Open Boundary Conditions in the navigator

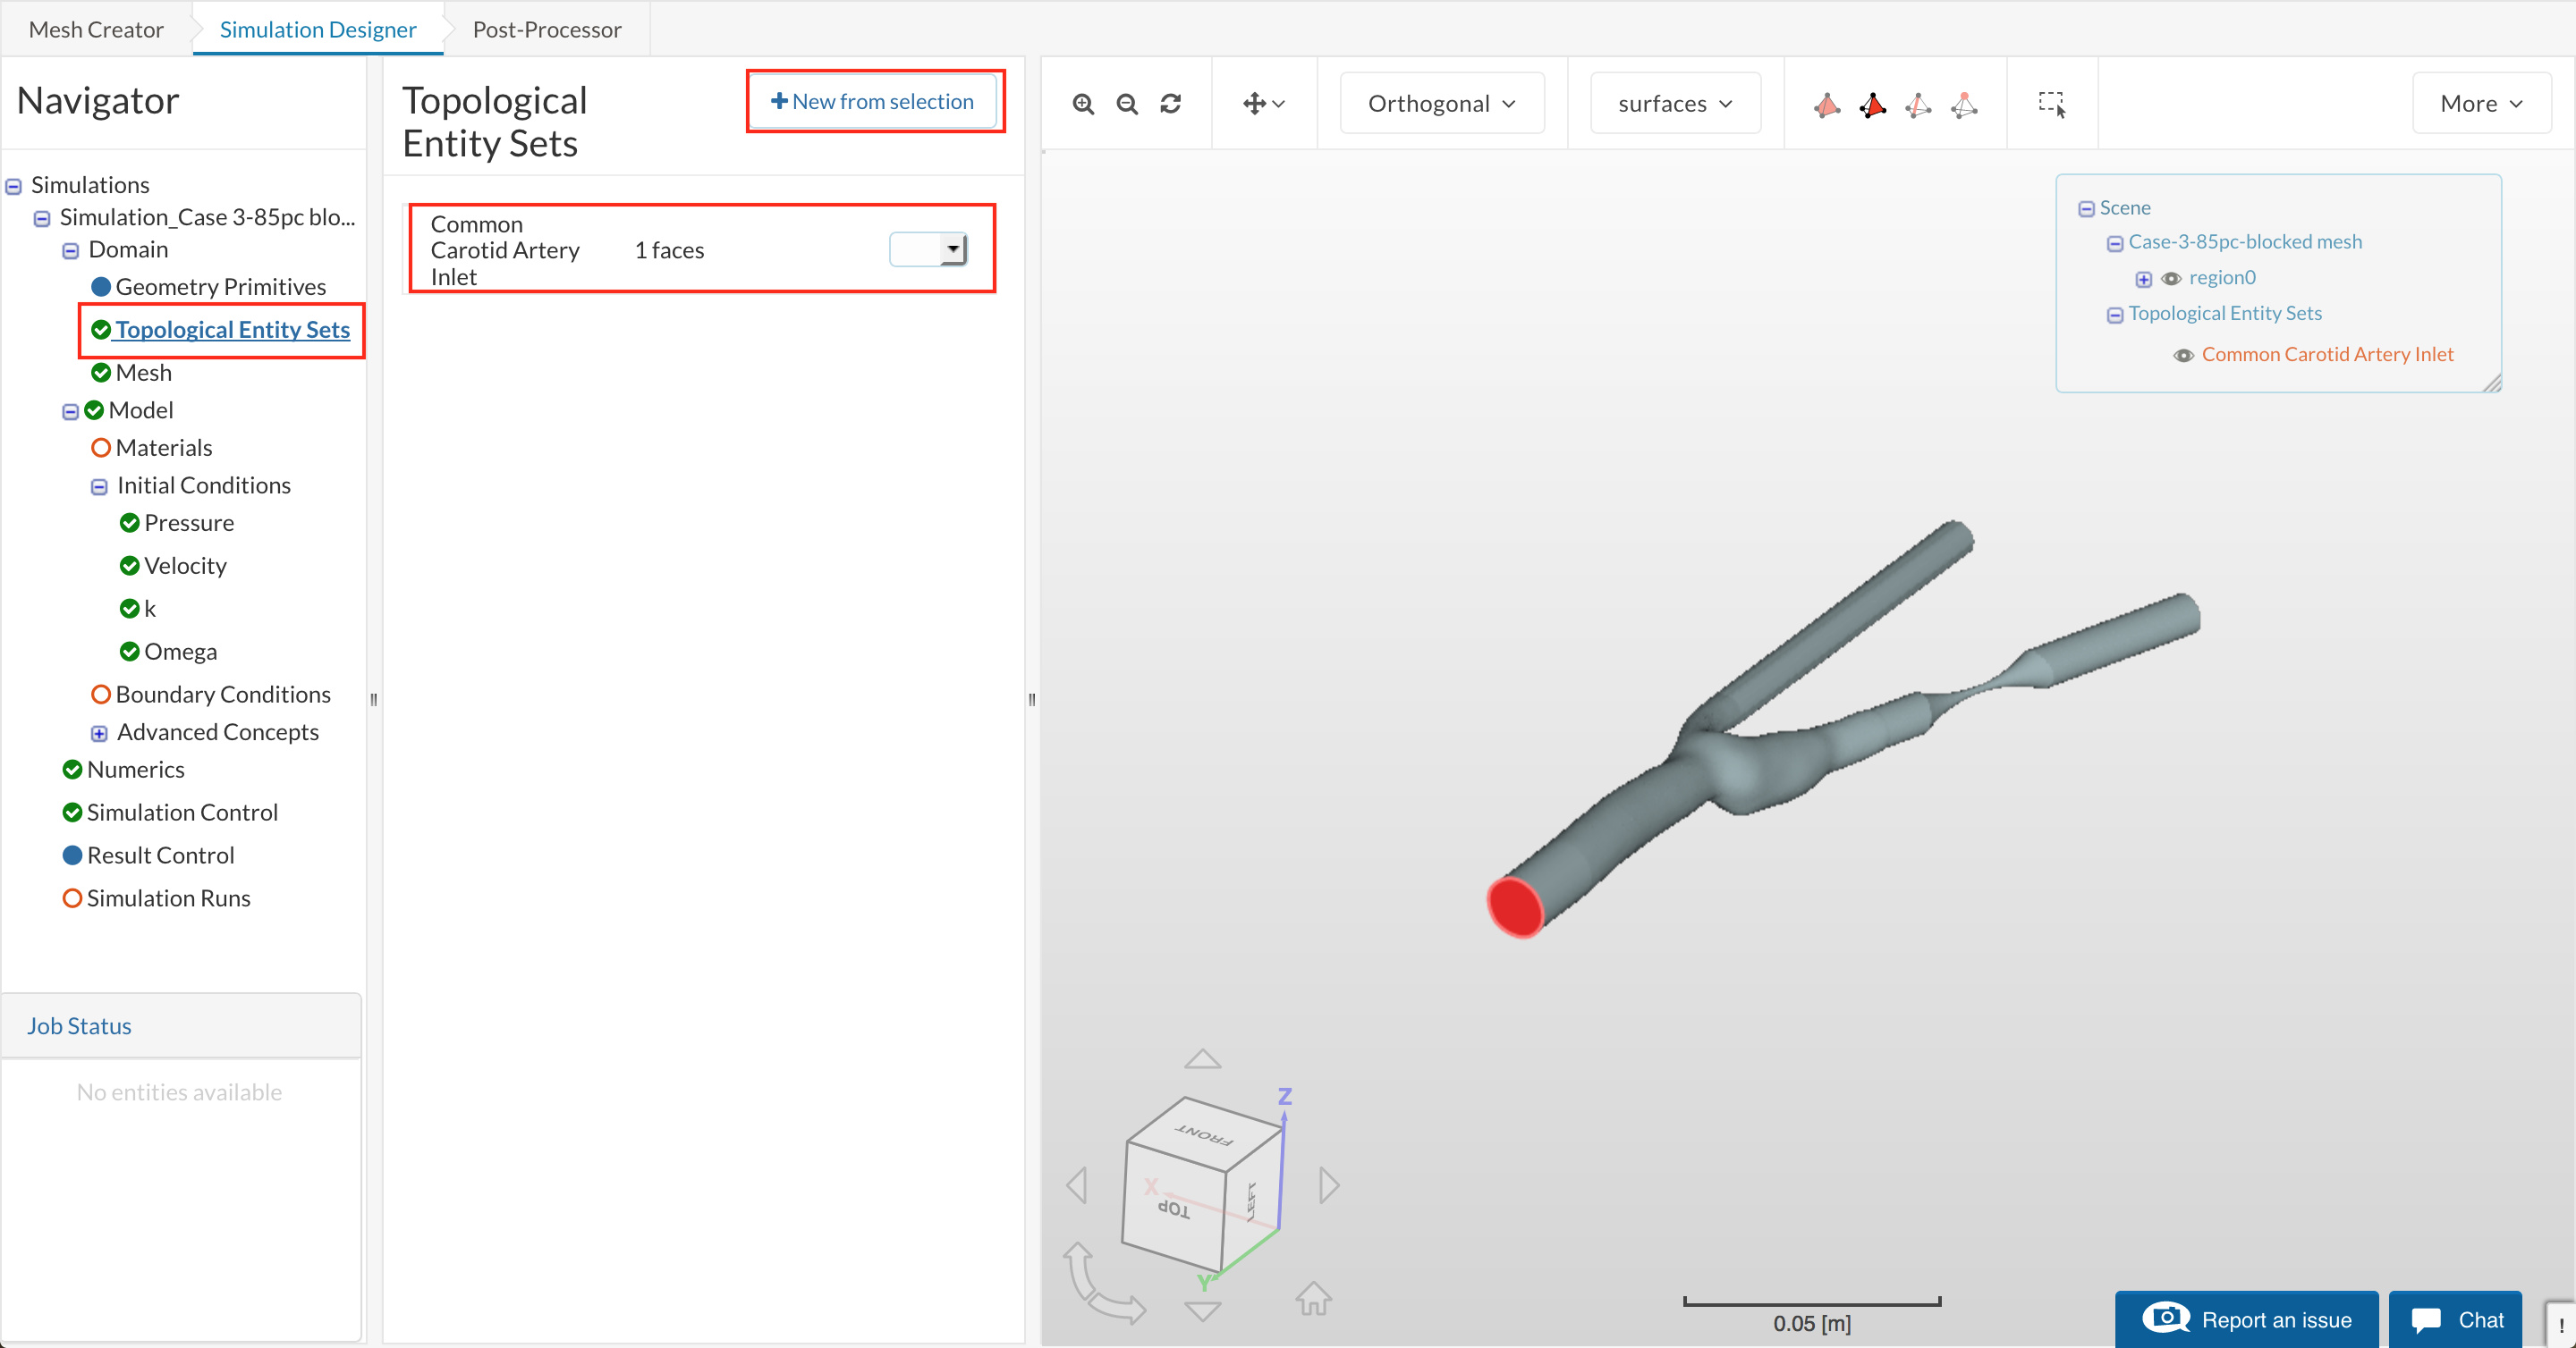(x=222, y=695)
